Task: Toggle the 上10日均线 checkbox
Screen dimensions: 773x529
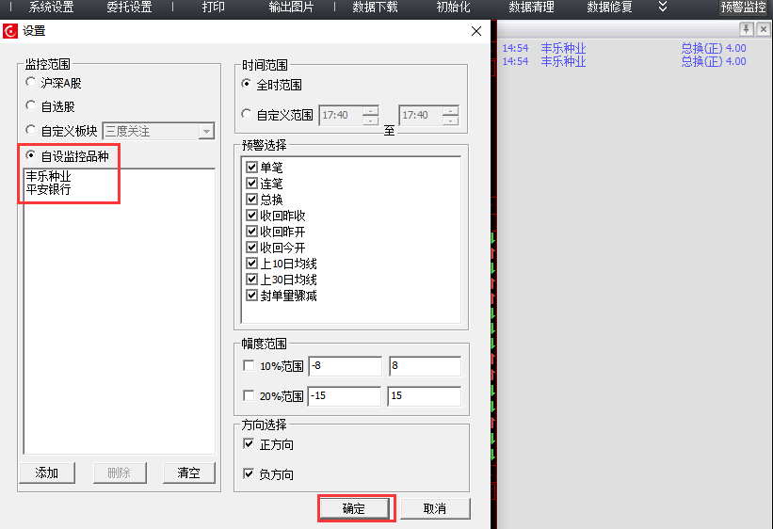Action: click(x=252, y=264)
